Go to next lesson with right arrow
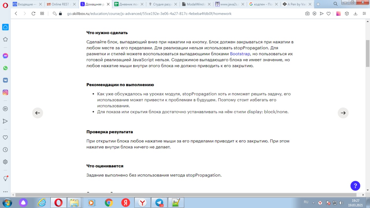This screenshot has width=370, height=208. point(343,113)
